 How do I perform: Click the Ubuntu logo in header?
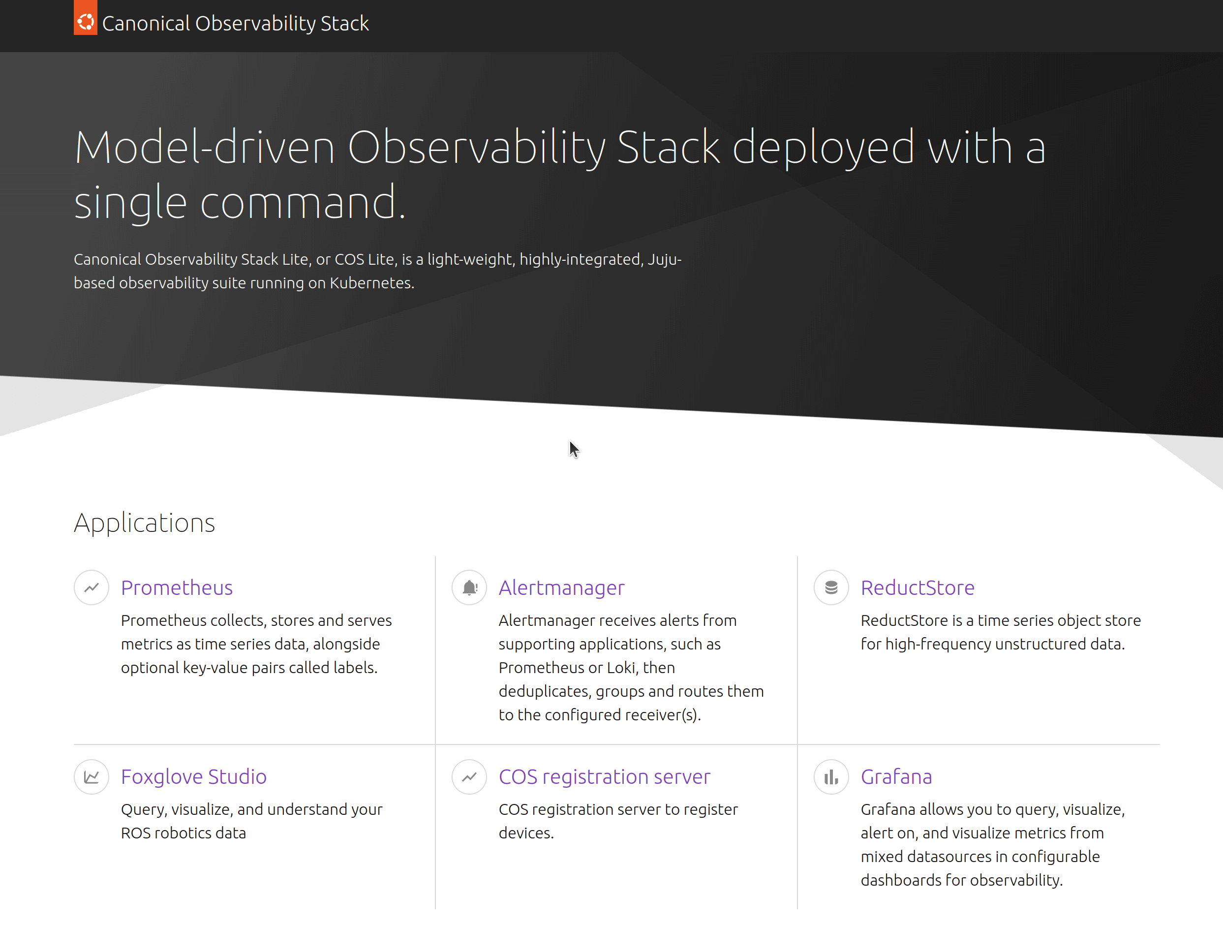click(x=85, y=21)
